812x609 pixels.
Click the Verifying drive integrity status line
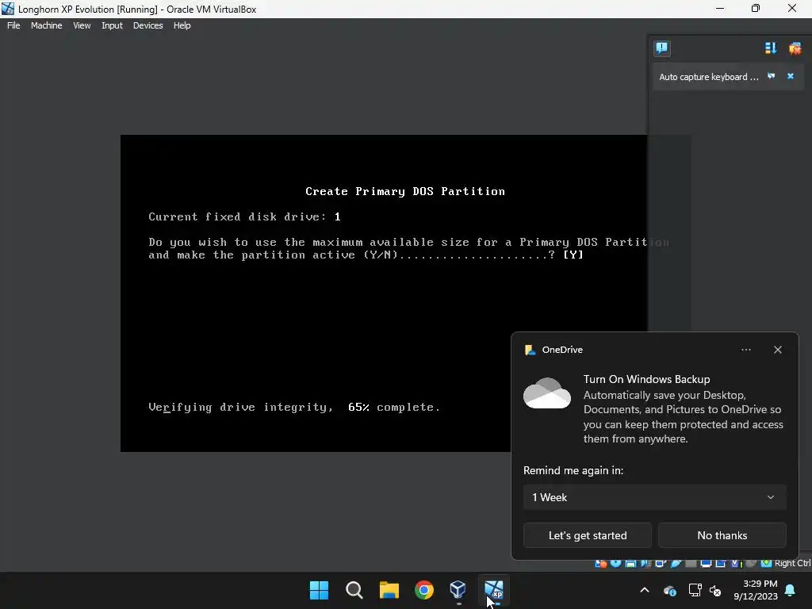[x=294, y=407]
